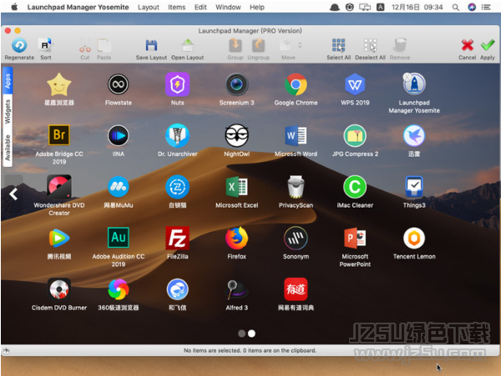Click the Ungroup toolbar icon
The image size is (501, 376).
tap(259, 46)
